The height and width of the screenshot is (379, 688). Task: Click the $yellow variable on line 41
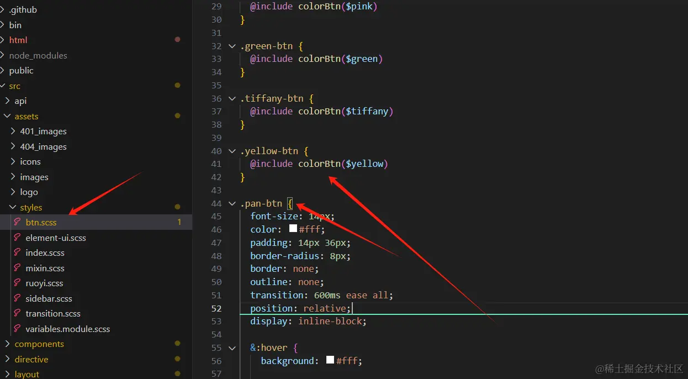(x=364, y=164)
